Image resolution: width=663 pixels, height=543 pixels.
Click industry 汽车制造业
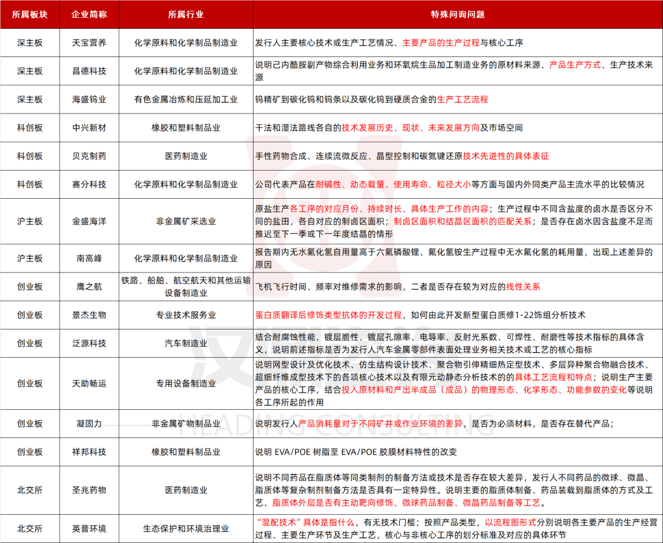pos(186,343)
